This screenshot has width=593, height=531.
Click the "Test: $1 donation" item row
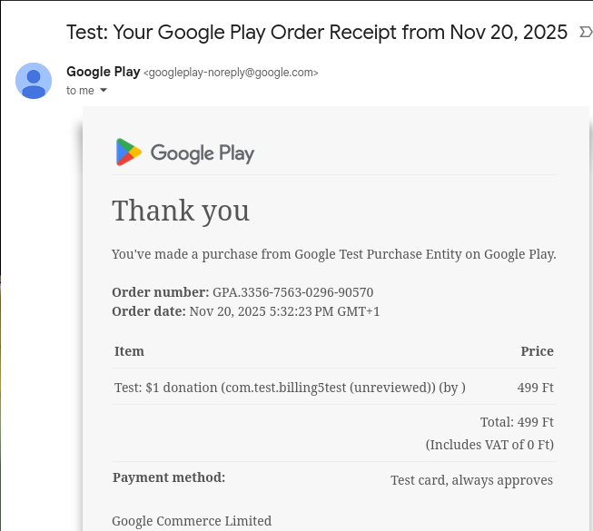tap(290, 388)
